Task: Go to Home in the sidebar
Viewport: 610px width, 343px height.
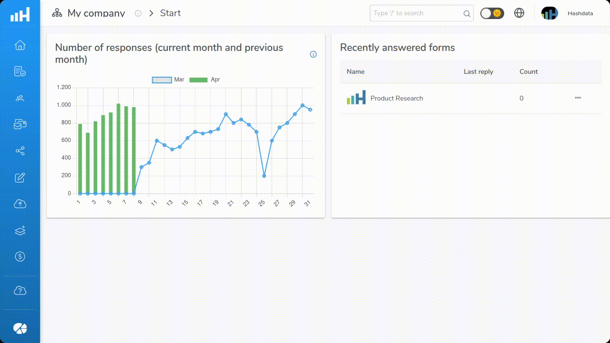Action: pos(20,45)
